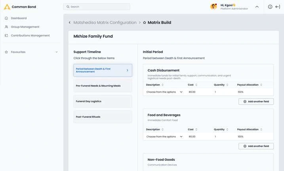Click the Platform Administrator role text
The height and width of the screenshot is (171, 284).
click(234, 9)
